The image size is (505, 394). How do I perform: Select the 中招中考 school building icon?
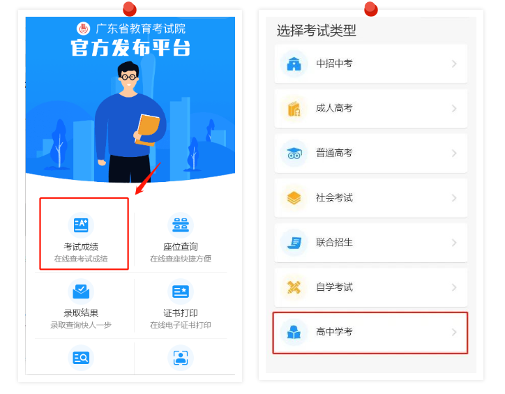[294, 63]
